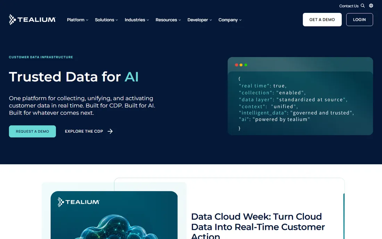The width and height of the screenshot is (382, 239).
Task: Click the search magnifier icon
Action: [363, 6]
